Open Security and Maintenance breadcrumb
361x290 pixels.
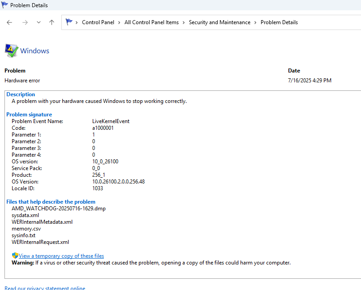219,22
